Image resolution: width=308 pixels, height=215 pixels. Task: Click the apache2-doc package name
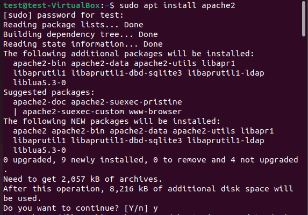tap(39, 102)
